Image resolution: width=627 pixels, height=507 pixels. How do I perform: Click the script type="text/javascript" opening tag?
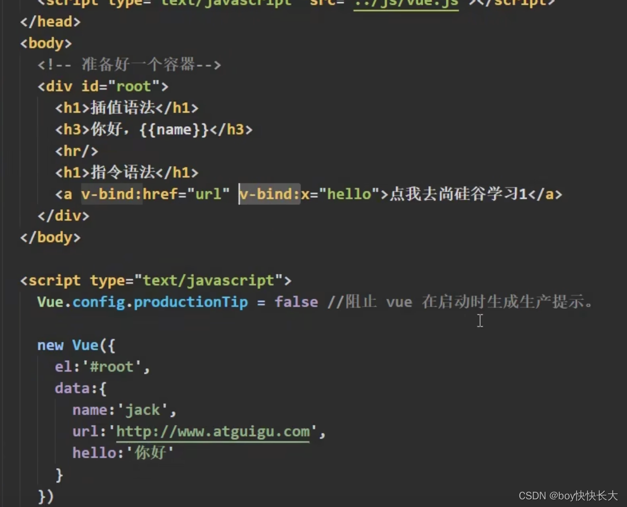coord(156,281)
